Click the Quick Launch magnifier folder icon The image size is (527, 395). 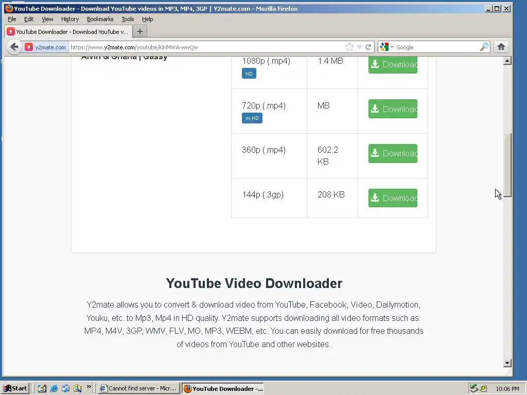click(78, 389)
